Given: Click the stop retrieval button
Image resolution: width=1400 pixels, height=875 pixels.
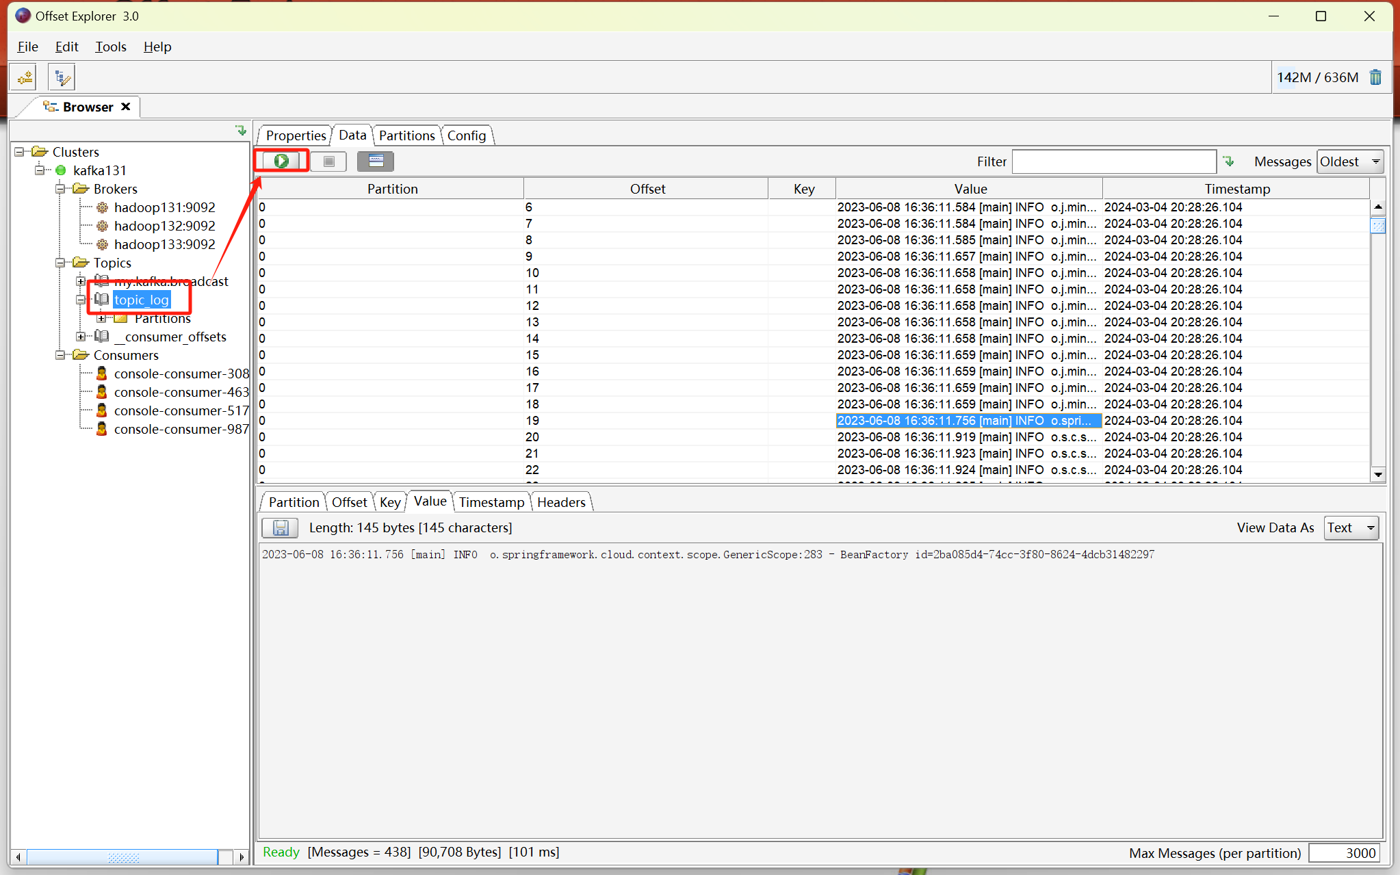Looking at the screenshot, I should pyautogui.click(x=328, y=161).
